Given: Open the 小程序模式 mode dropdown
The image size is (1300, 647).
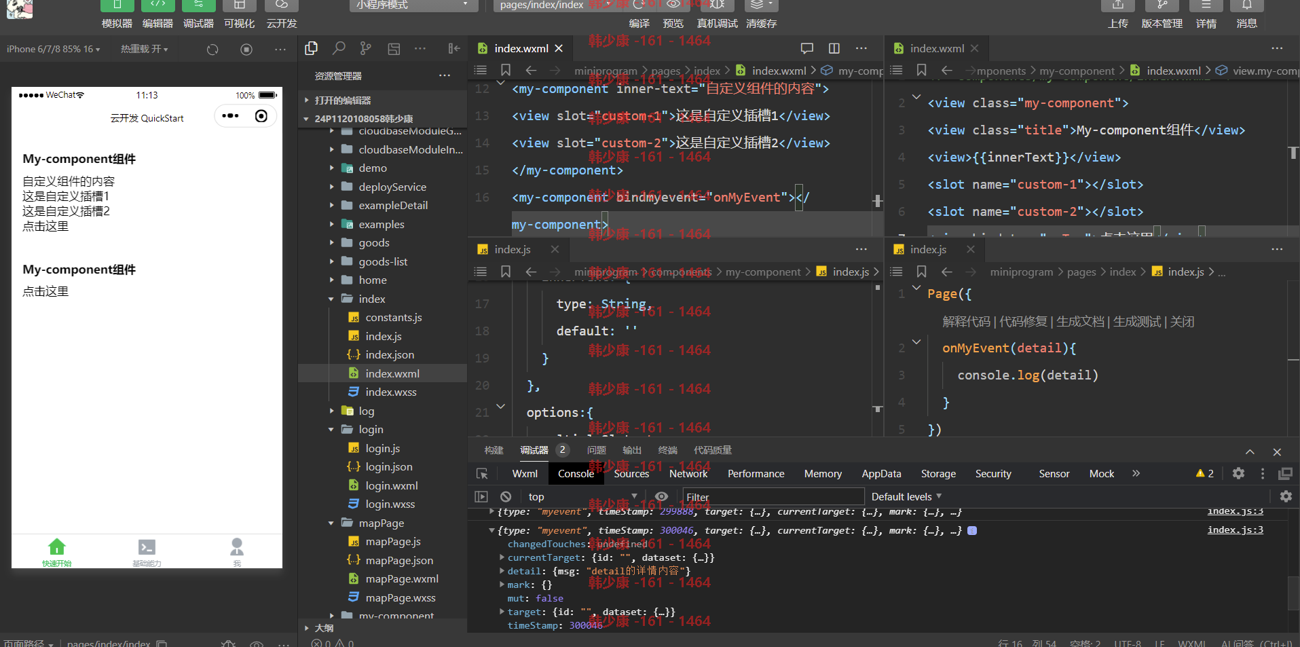Looking at the screenshot, I should [x=413, y=5].
